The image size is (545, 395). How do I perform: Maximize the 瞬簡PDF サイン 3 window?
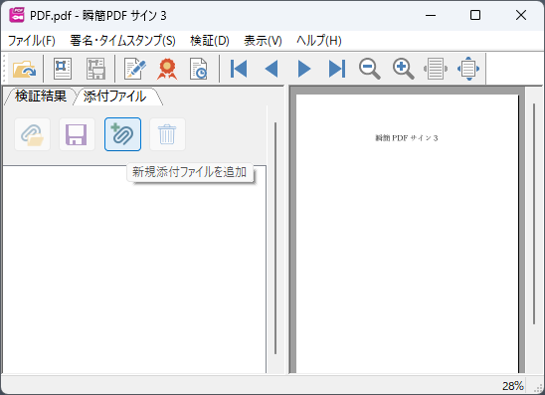click(x=475, y=15)
